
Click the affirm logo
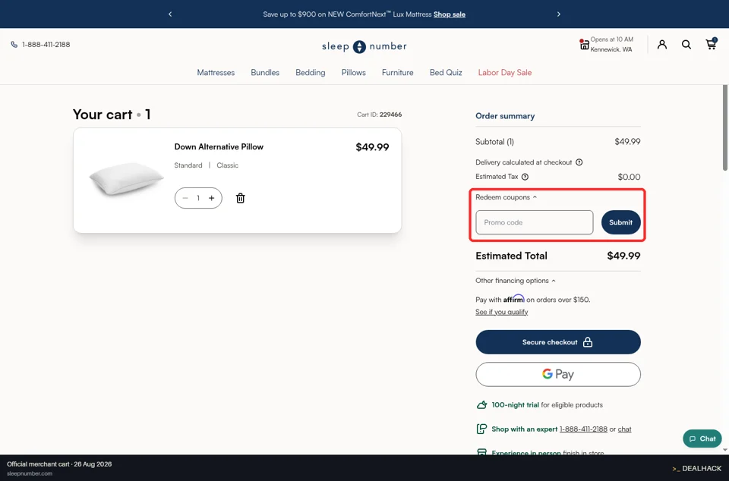click(x=514, y=298)
